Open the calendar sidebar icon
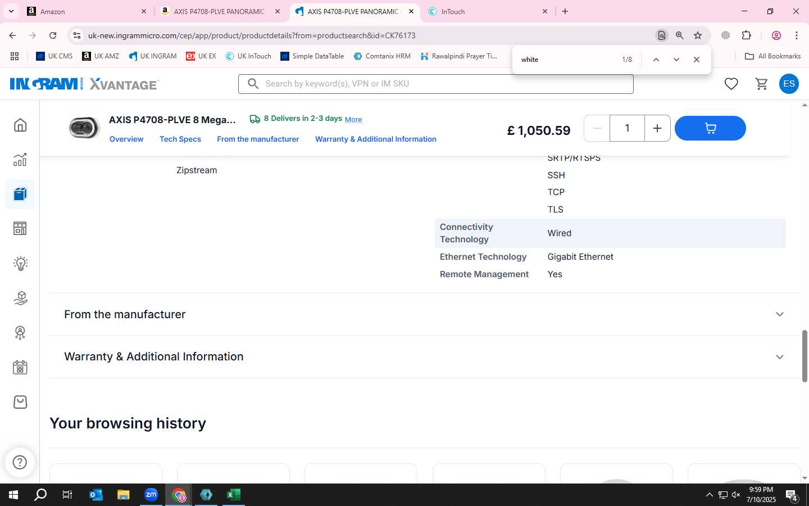The width and height of the screenshot is (809, 506). 20,368
